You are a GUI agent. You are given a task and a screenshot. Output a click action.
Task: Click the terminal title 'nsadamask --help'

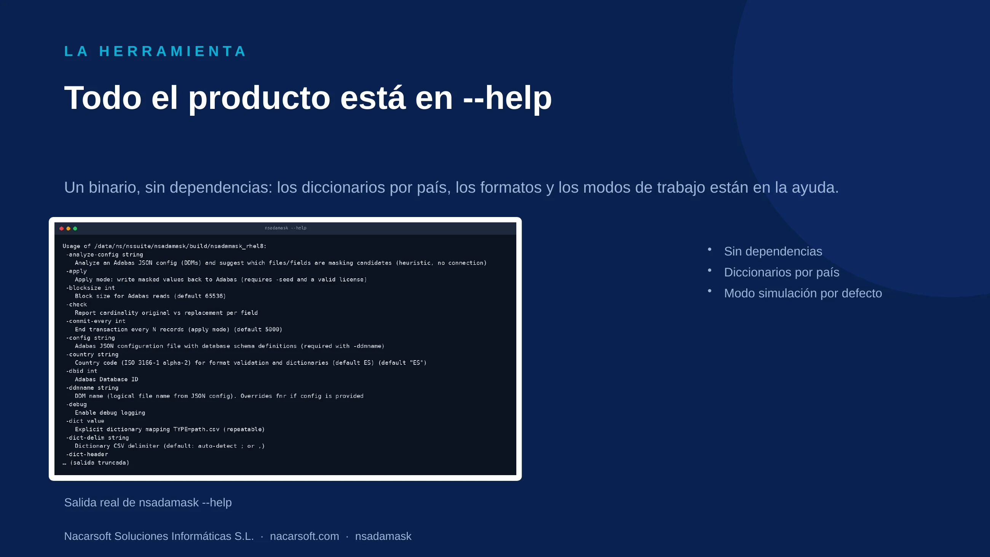(286, 228)
